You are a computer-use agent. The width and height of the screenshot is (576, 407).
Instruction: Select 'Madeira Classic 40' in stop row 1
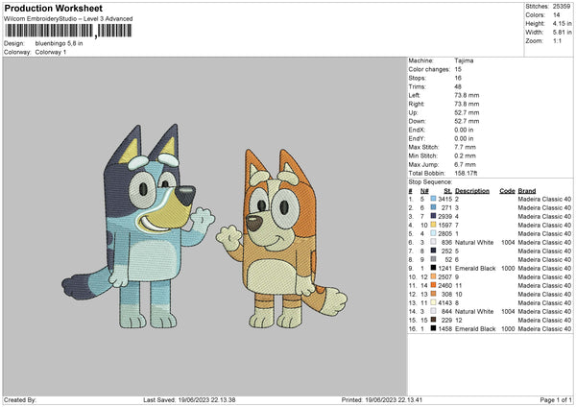[544, 199]
